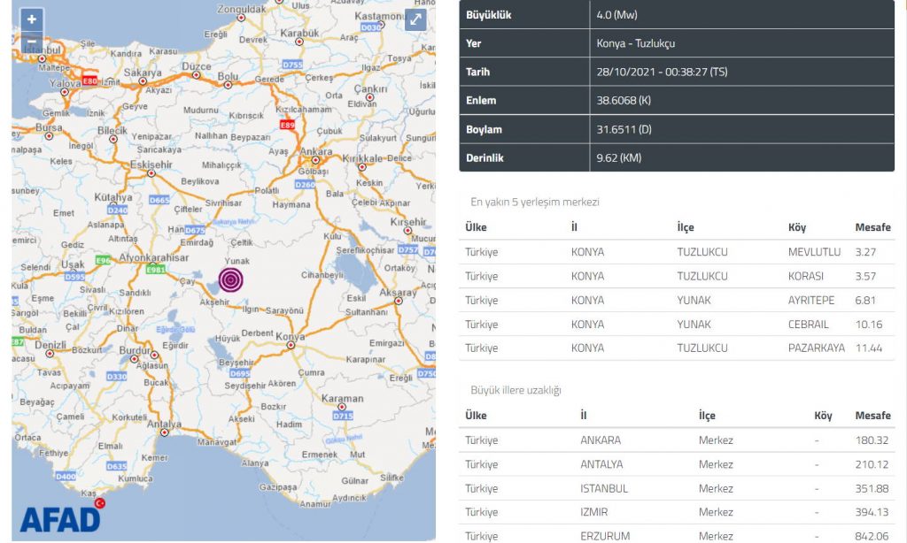The width and height of the screenshot is (907, 543).
Task: Click the purple earthquake epicenter marker
Action: (x=230, y=279)
